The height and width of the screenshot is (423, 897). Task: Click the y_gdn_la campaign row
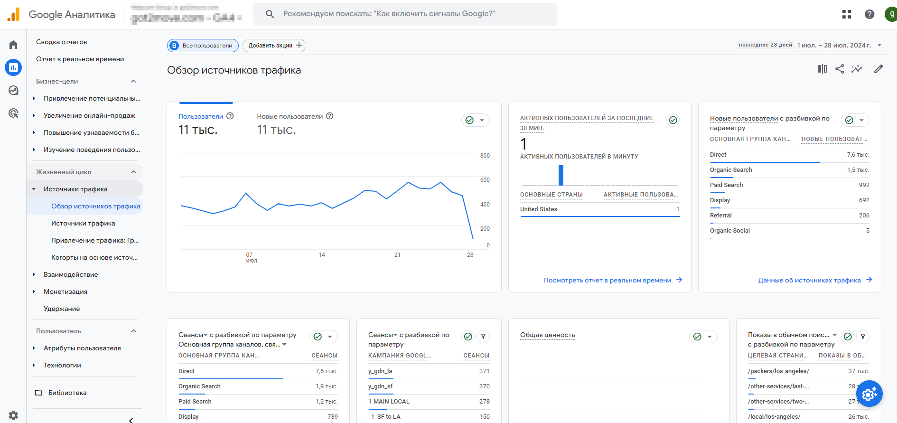pos(429,371)
